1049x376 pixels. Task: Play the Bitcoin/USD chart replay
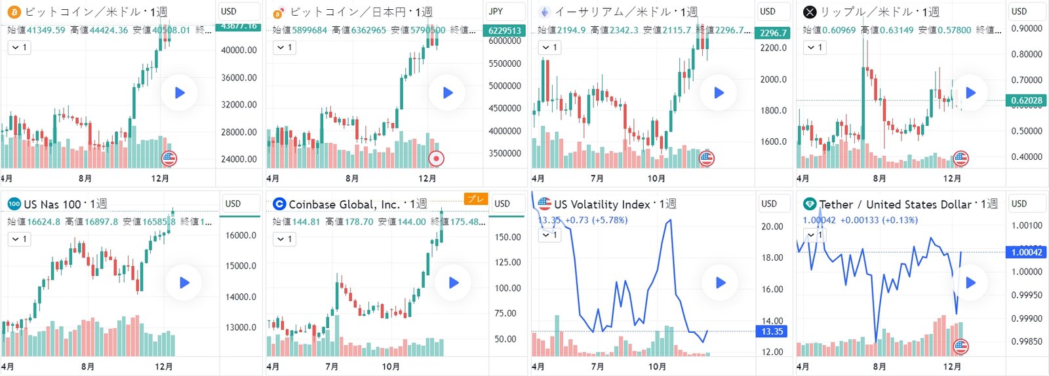coord(180,93)
